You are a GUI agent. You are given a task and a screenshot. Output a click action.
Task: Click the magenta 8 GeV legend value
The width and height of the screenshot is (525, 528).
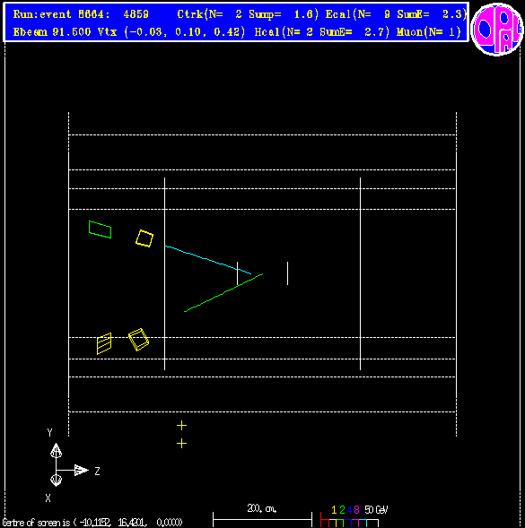357,510
